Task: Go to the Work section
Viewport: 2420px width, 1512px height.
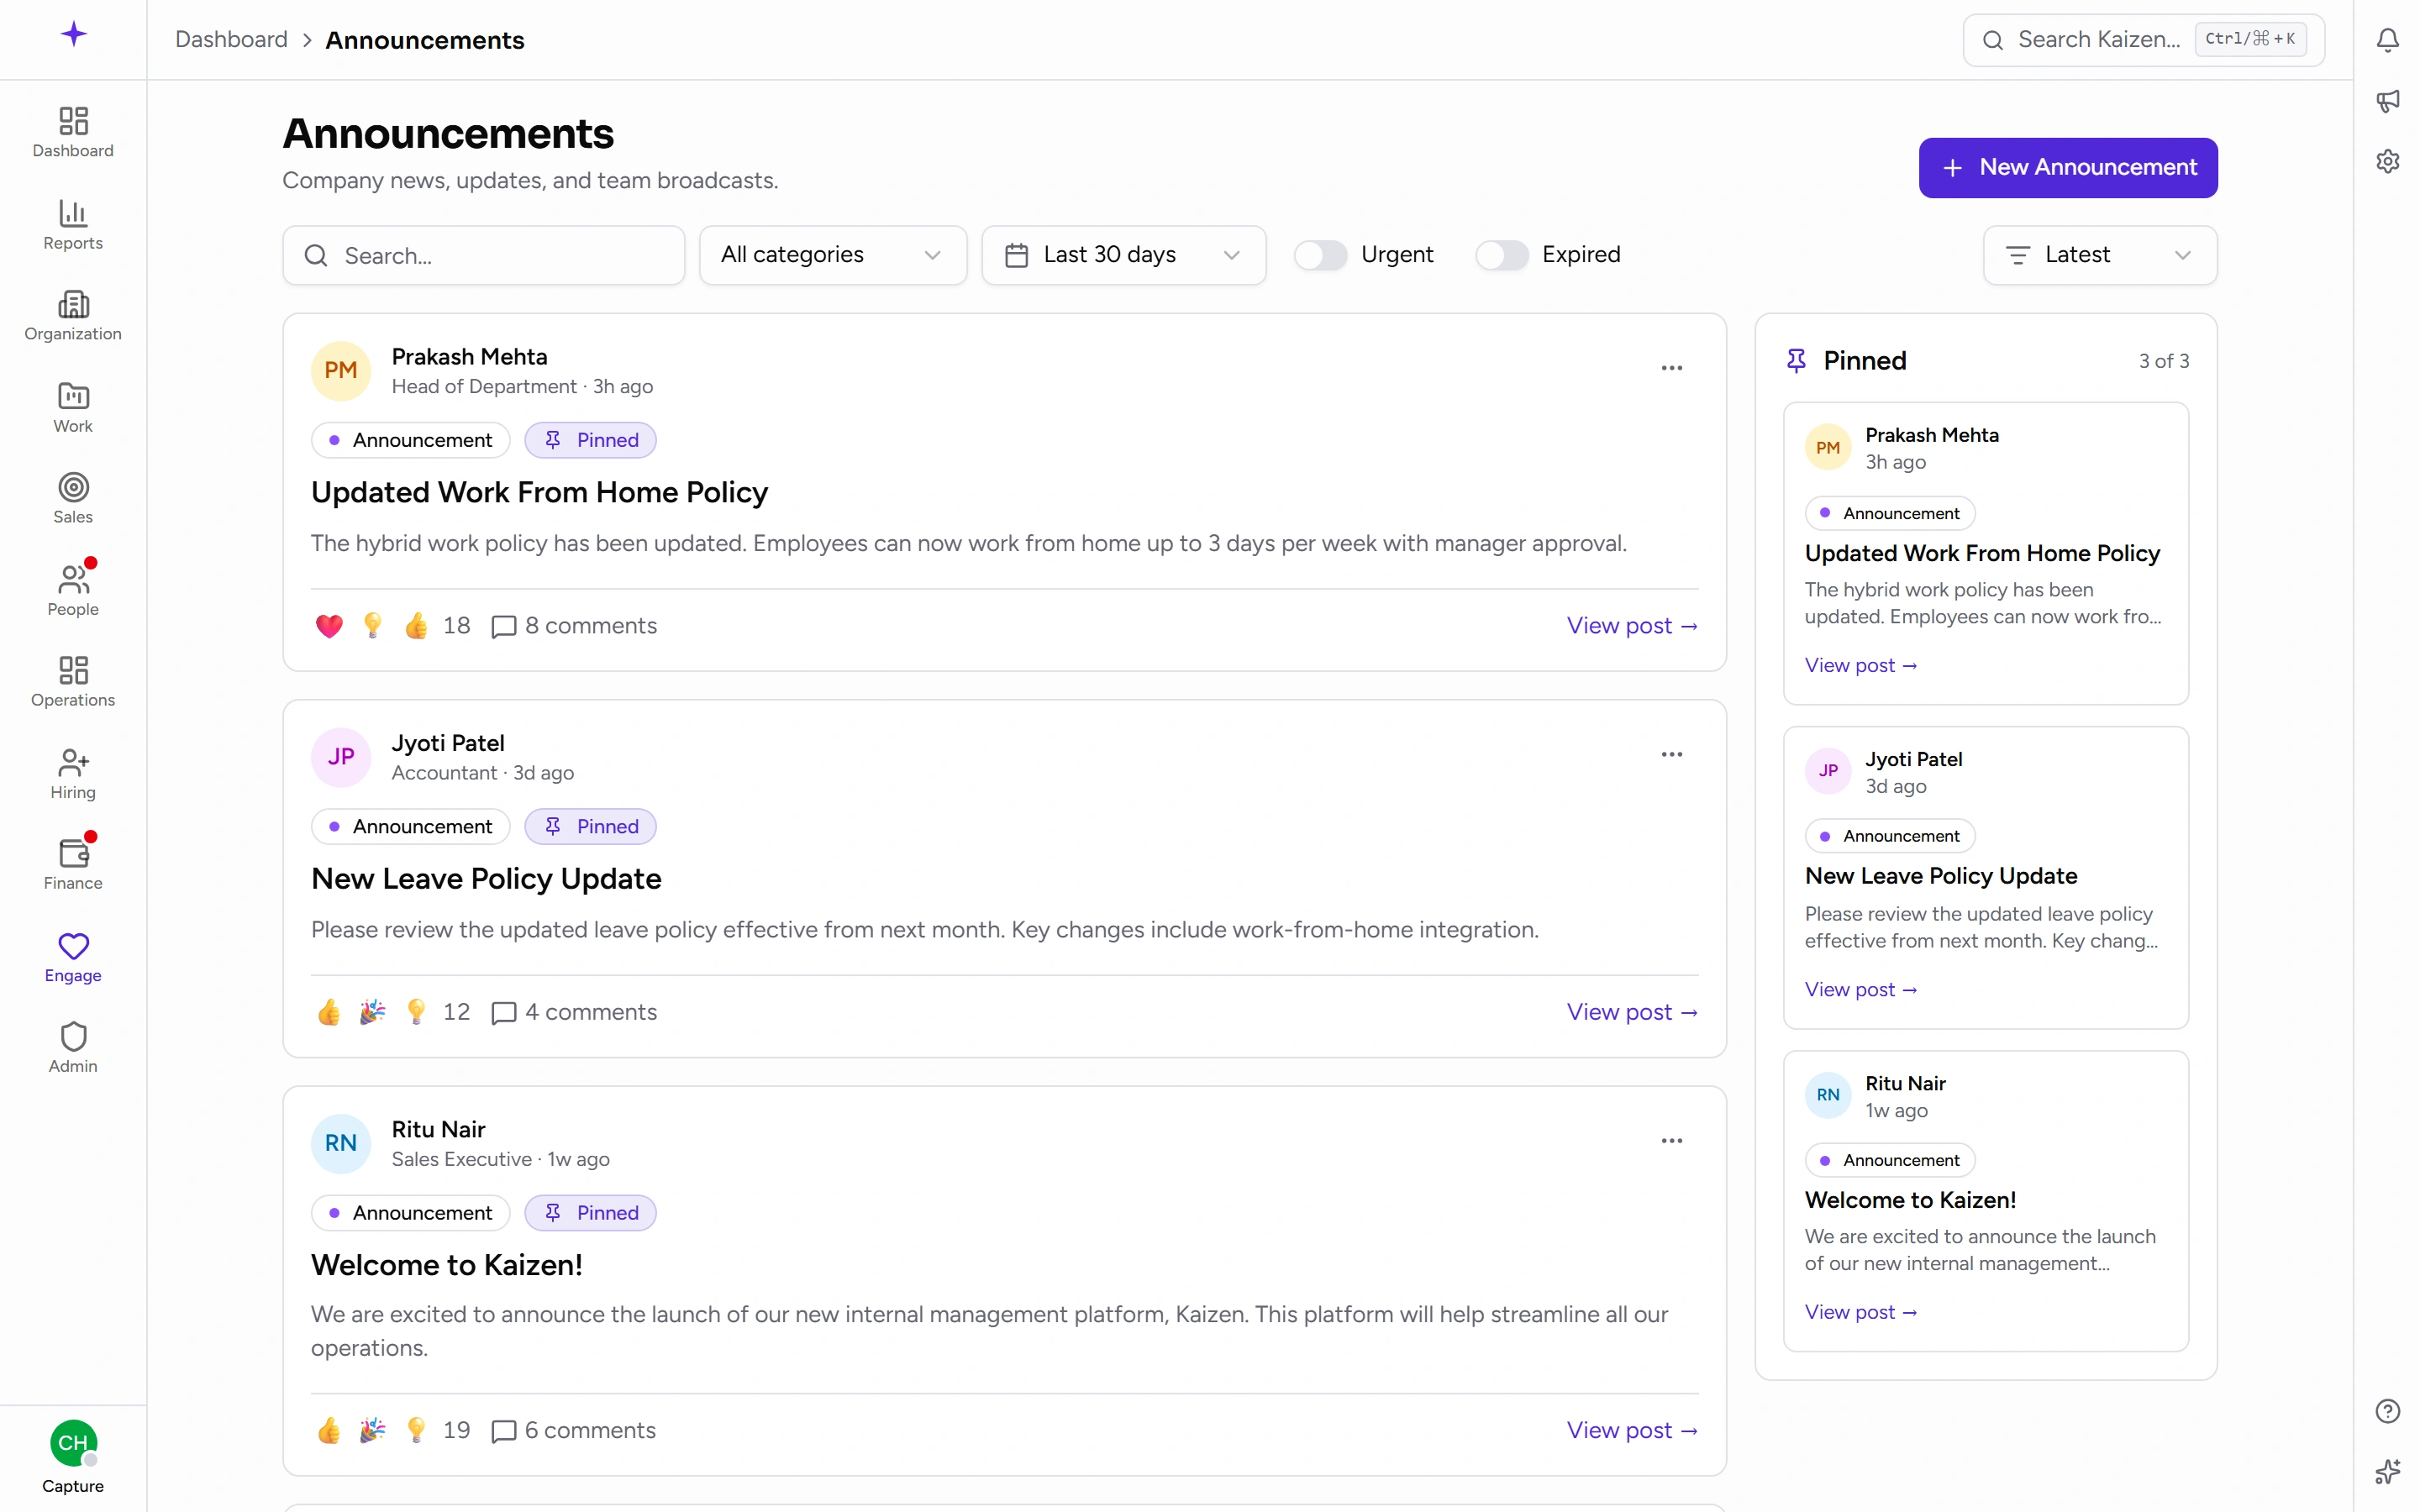Action: click(x=73, y=408)
